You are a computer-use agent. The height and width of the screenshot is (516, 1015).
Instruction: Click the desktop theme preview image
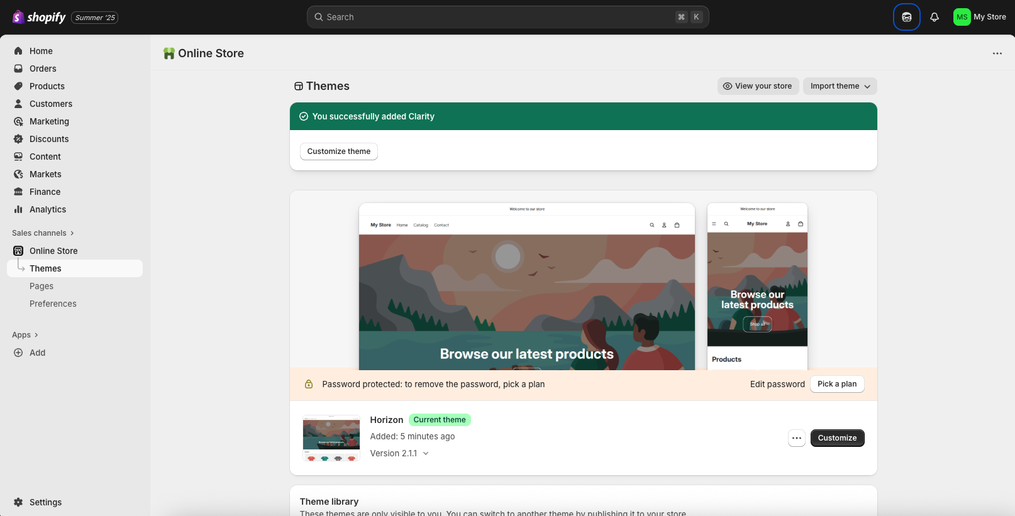pyautogui.click(x=527, y=287)
